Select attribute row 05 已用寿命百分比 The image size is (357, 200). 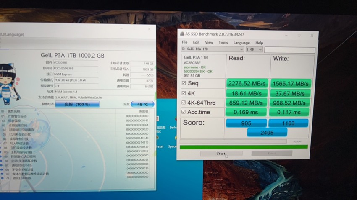(x=75, y=134)
